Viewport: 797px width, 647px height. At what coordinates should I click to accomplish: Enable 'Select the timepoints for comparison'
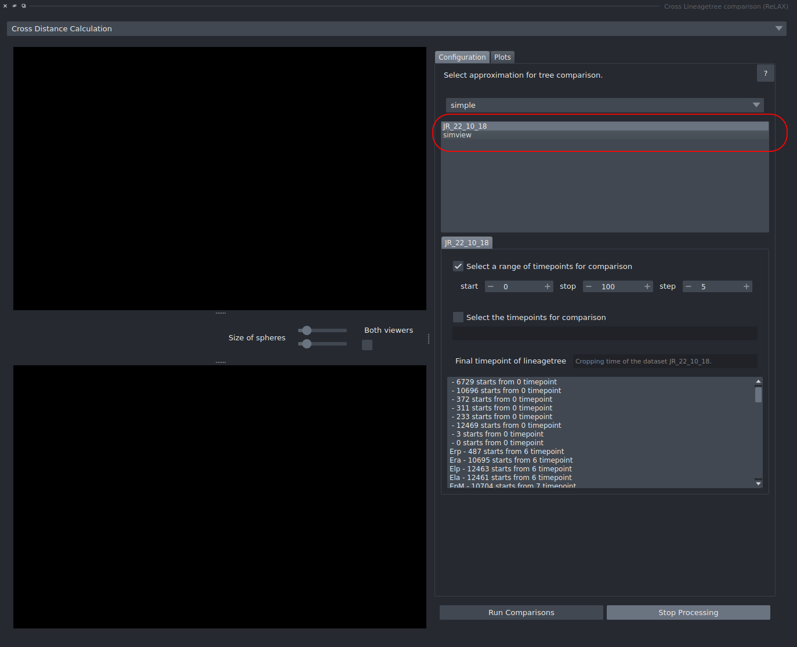(458, 317)
